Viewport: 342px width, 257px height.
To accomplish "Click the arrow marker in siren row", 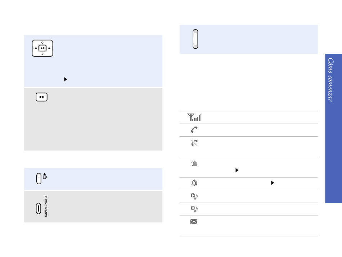I will (x=237, y=170).
